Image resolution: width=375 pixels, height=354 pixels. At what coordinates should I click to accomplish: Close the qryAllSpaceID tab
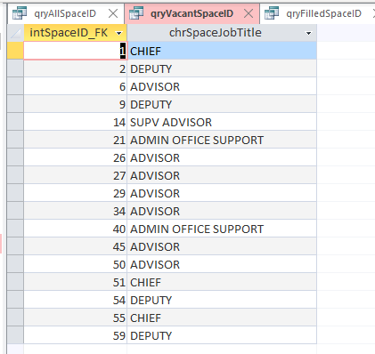[x=113, y=13]
